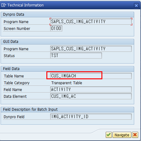Click the Dynpro Data group header
The image size is (141, 141).
67,15
